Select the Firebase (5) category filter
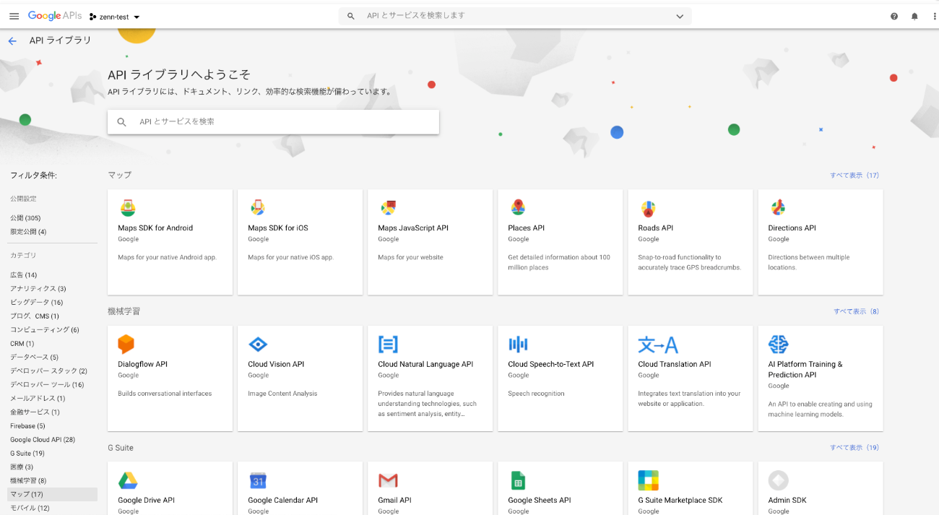Image resolution: width=939 pixels, height=515 pixels. coord(27,426)
